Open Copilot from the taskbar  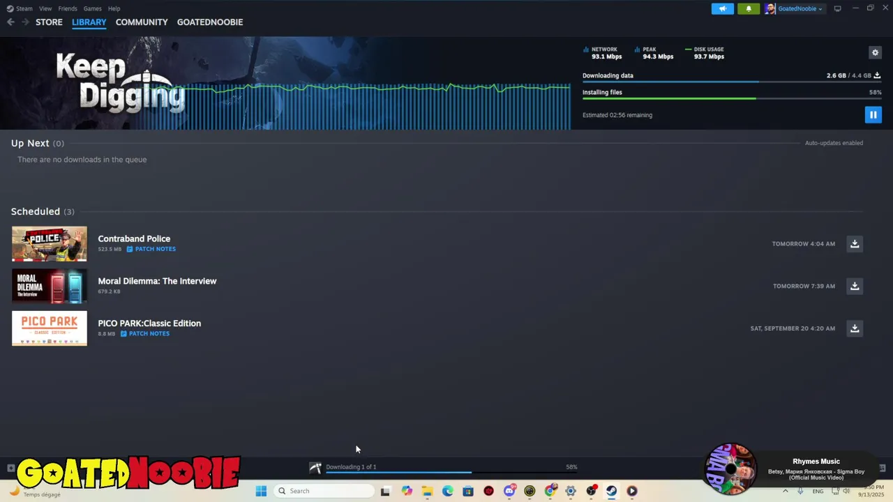point(407,491)
